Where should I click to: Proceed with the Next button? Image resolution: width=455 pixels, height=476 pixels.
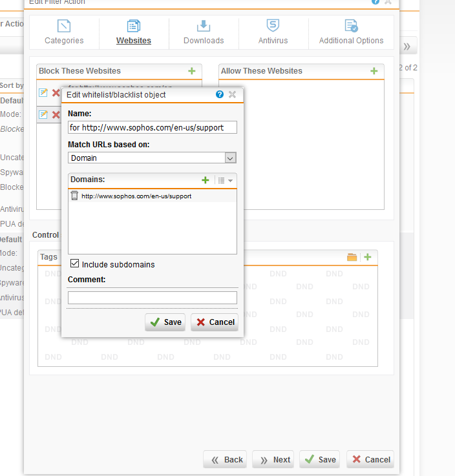pos(273,459)
